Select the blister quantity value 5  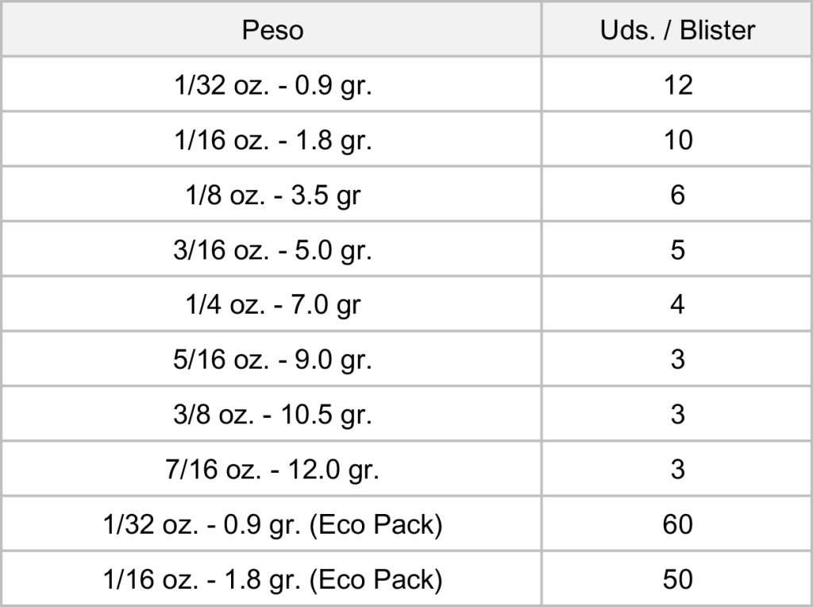677,249
